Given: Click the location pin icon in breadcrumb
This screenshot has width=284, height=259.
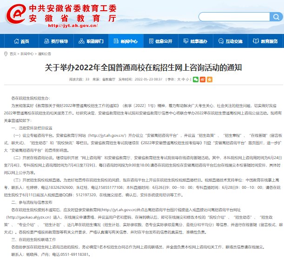Looking at the screenshot, I should (x=5, y=53).
